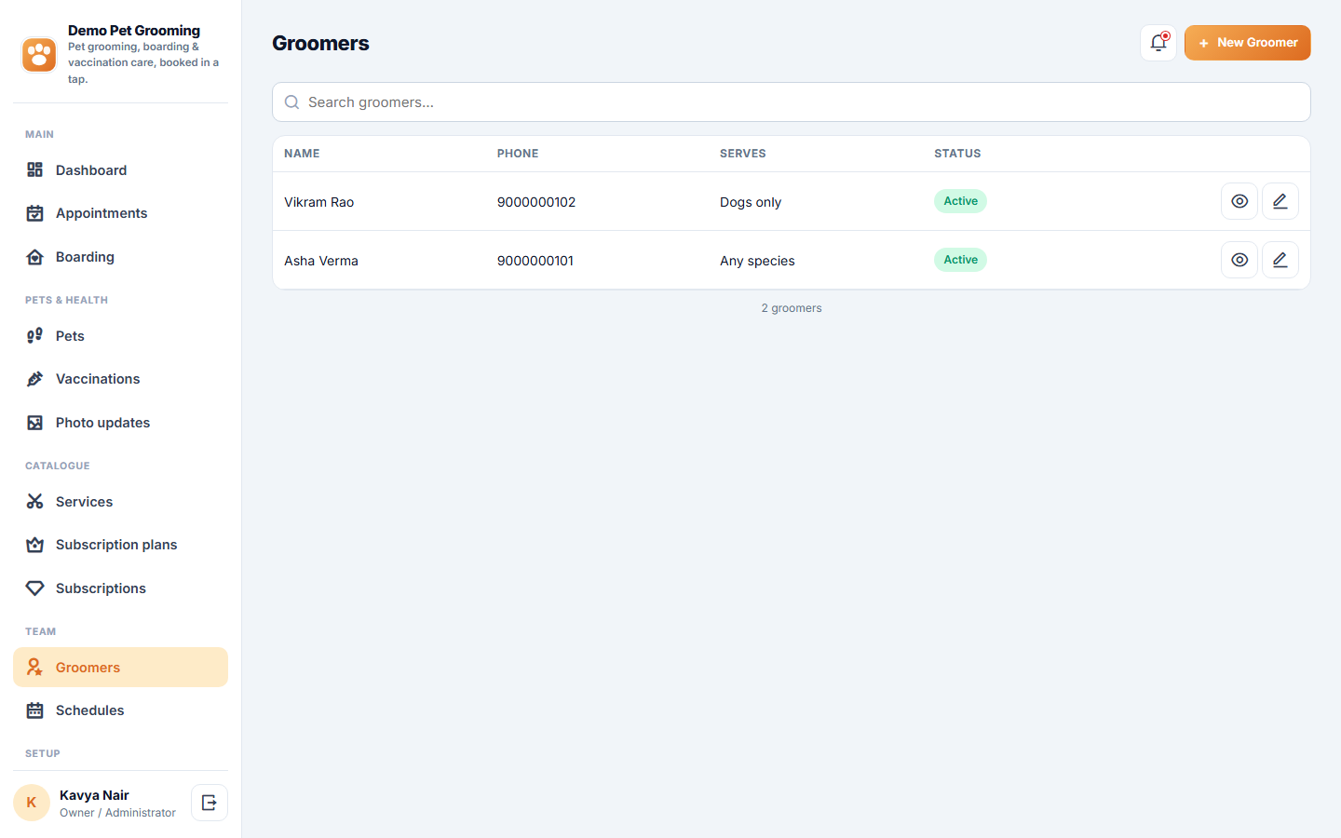This screenshot has width=1341, height=838.
Task: Click the NAME column header
Action: (x=302, y=154)
